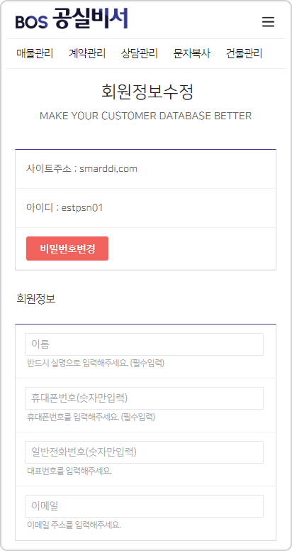The width and height of the screenshot is (292, 551).
Task: Click the 회원정보수정 page title
Action: click(x=147, y=92)
